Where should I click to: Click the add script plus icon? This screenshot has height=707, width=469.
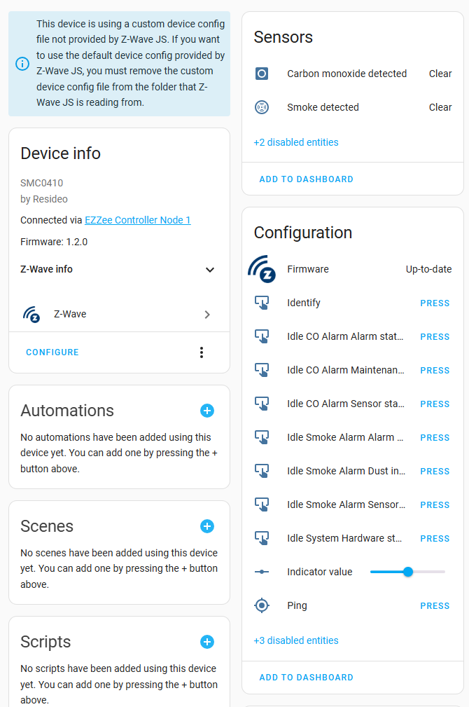pos(206,642)
